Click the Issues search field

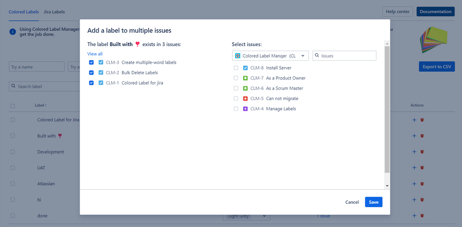tap(344, 55)
